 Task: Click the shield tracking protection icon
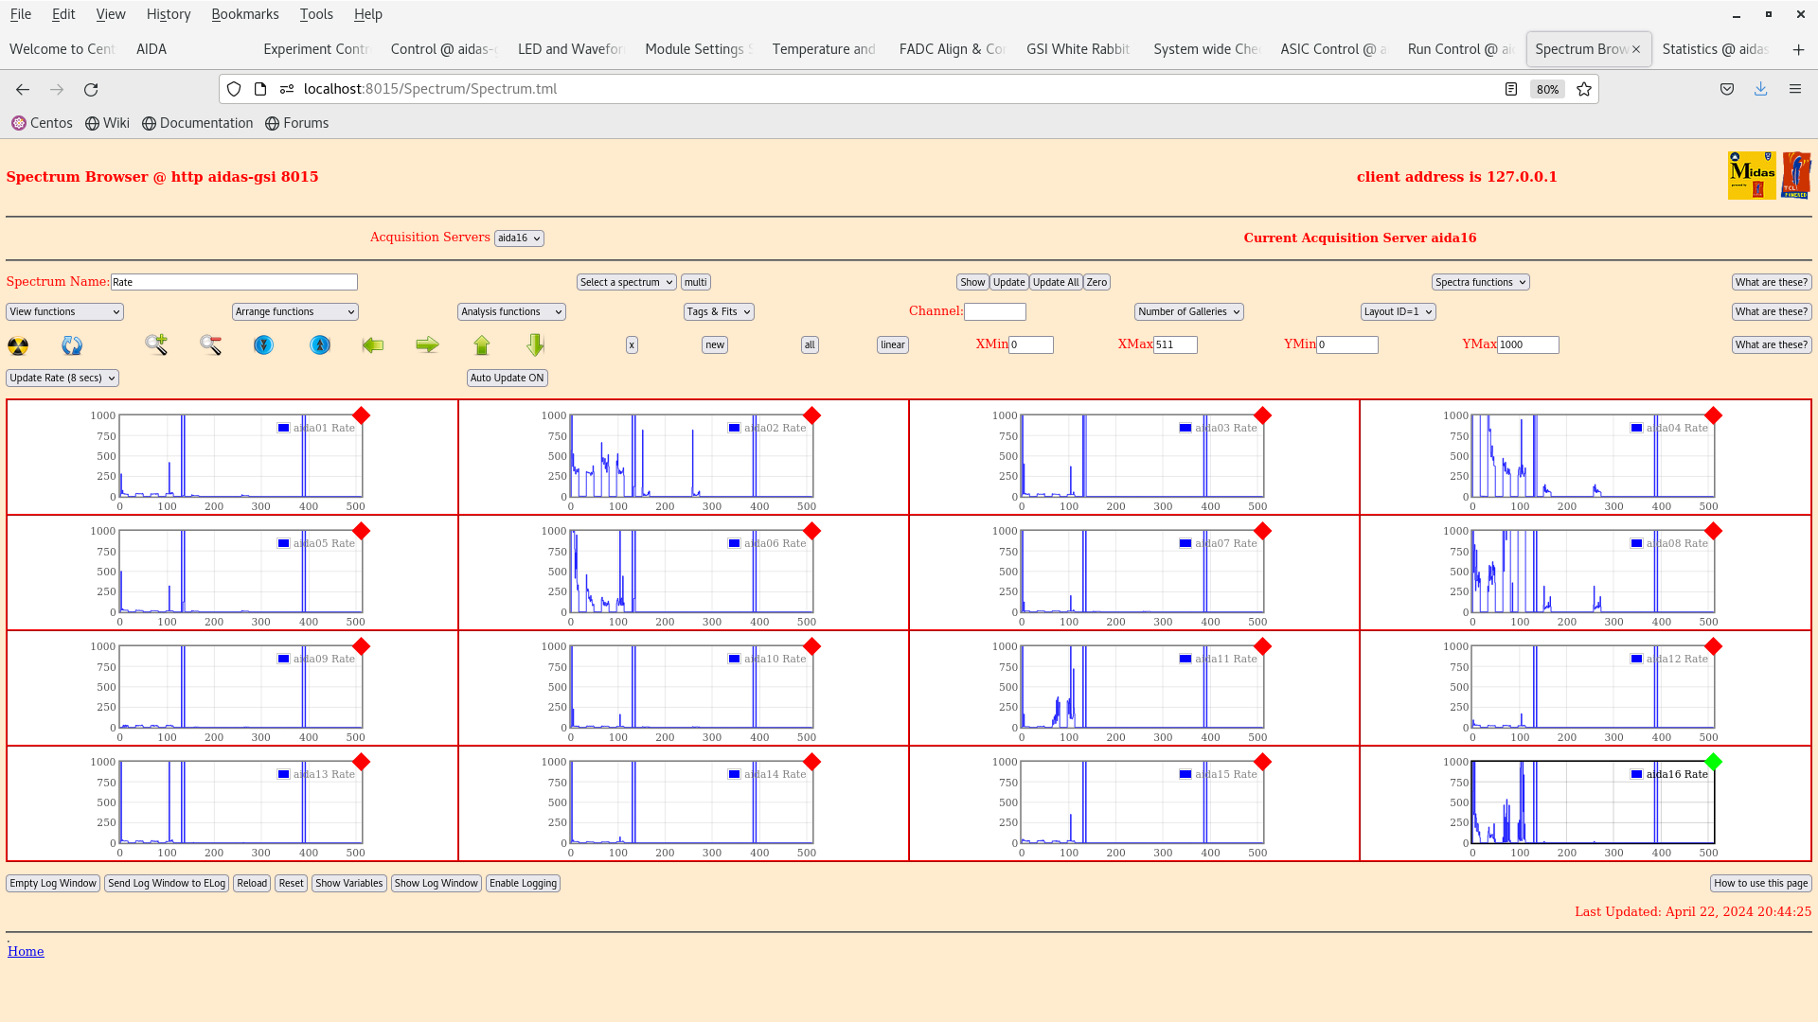234,89
